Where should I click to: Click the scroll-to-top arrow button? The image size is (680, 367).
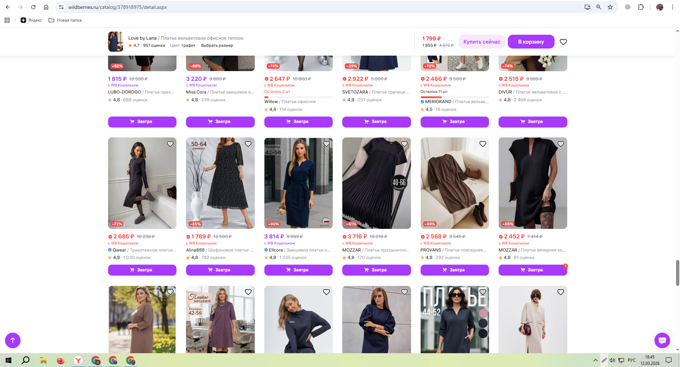(13, 340)
